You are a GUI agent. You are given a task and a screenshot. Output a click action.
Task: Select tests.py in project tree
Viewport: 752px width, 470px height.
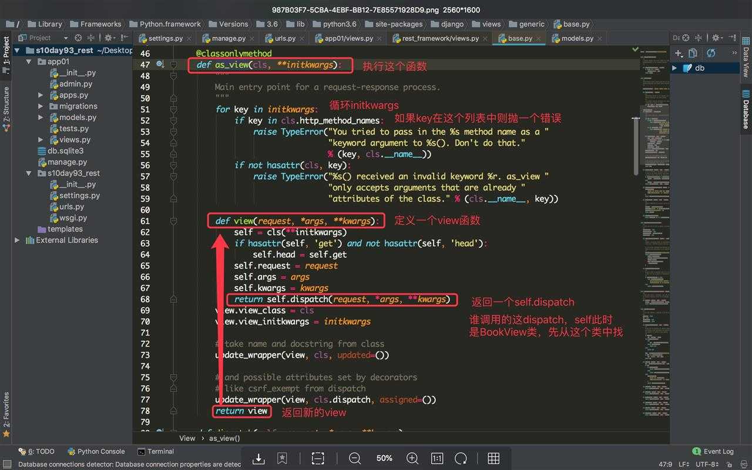69,129
